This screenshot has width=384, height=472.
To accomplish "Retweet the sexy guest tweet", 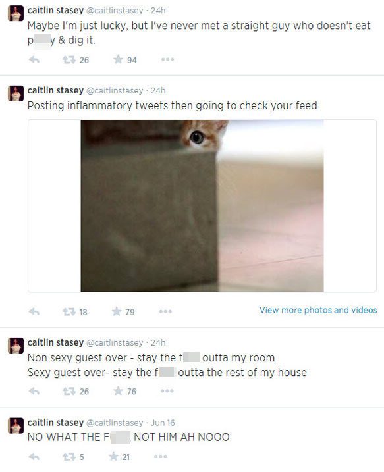I will click(69, 391).
